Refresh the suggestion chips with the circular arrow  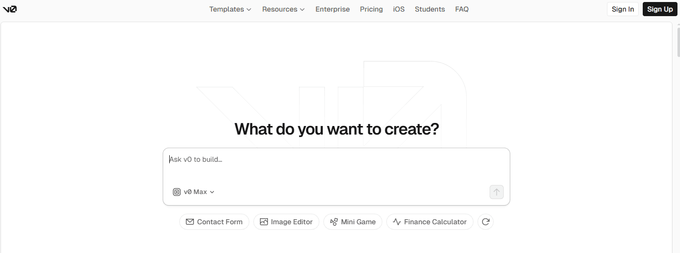point(485,222)
